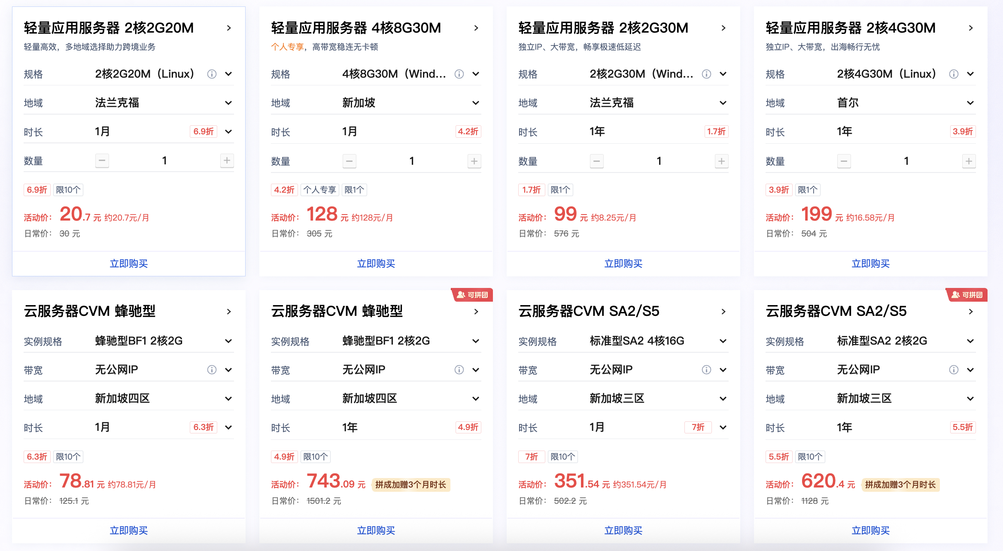Click info icon beside 2核2G20M (Linux) spec
The width and height of the screenshot is (1003, 551).
(212, 74)
